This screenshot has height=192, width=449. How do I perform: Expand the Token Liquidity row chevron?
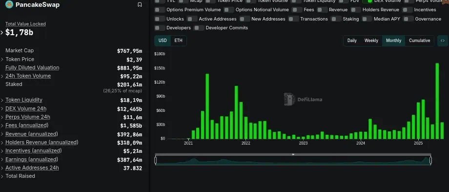pyautogui.click(x=2, y=100)
